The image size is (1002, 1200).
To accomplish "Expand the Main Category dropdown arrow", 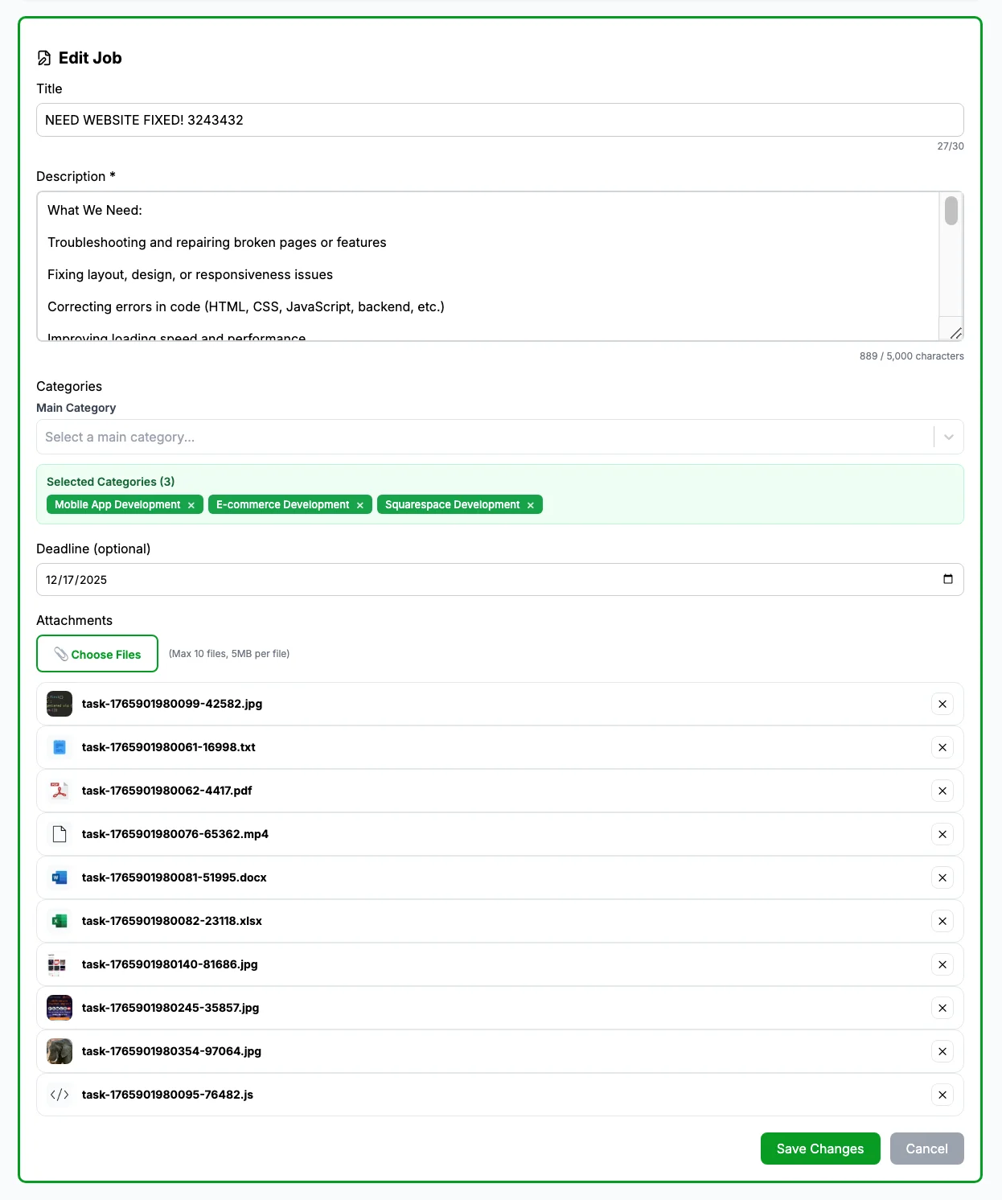I will [949, 437].
